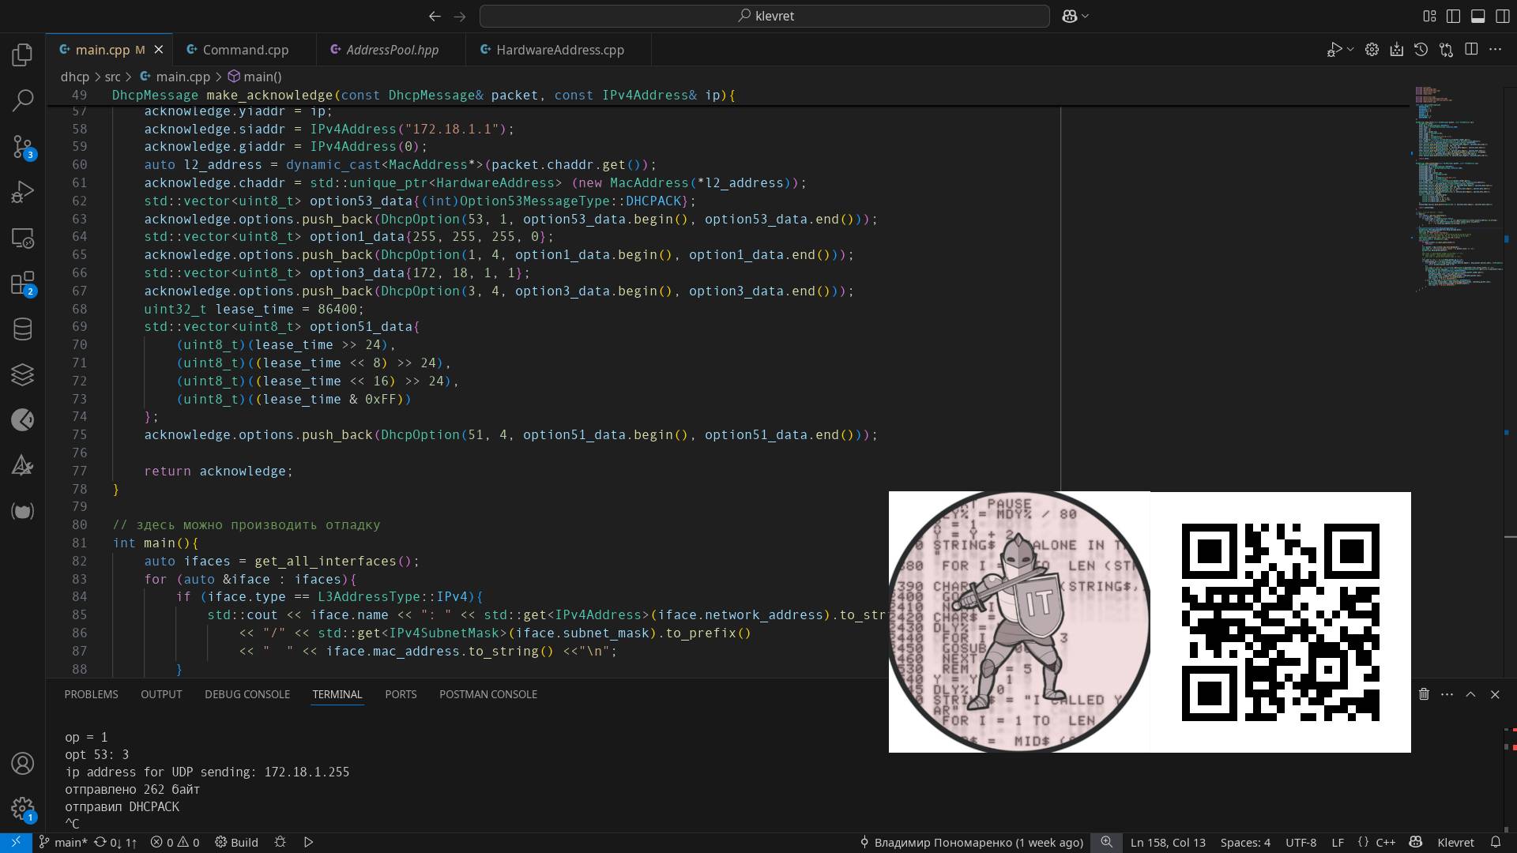The image size is (1517, 853).
Task: Open Remote Explorer view
Action: 23,238
